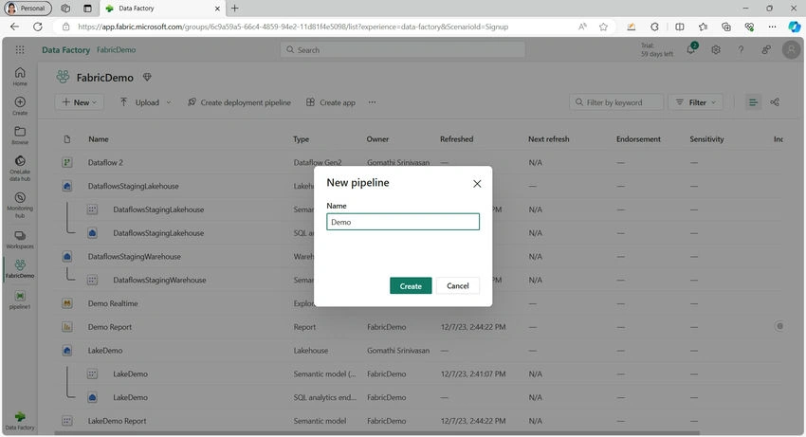This screenshot has width=806, height=437.
Task: Click Create deployment pipeline
Action: [240, 102]
